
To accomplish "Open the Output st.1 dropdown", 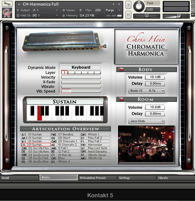I will [x=57, y=10].
